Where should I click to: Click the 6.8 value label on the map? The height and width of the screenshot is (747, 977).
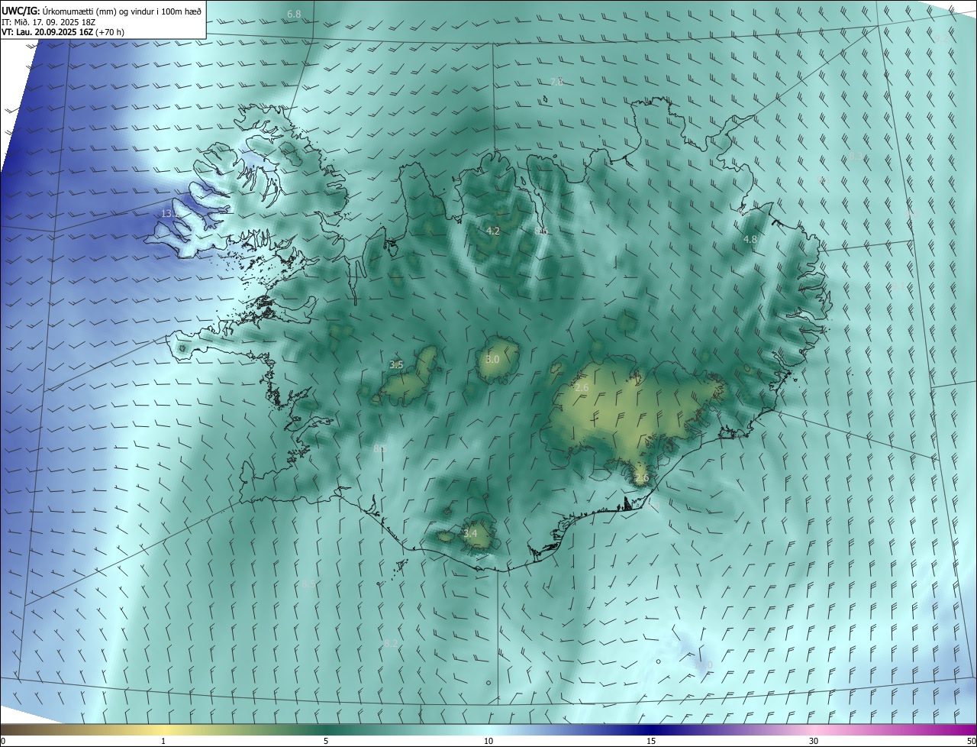[294, 15]
